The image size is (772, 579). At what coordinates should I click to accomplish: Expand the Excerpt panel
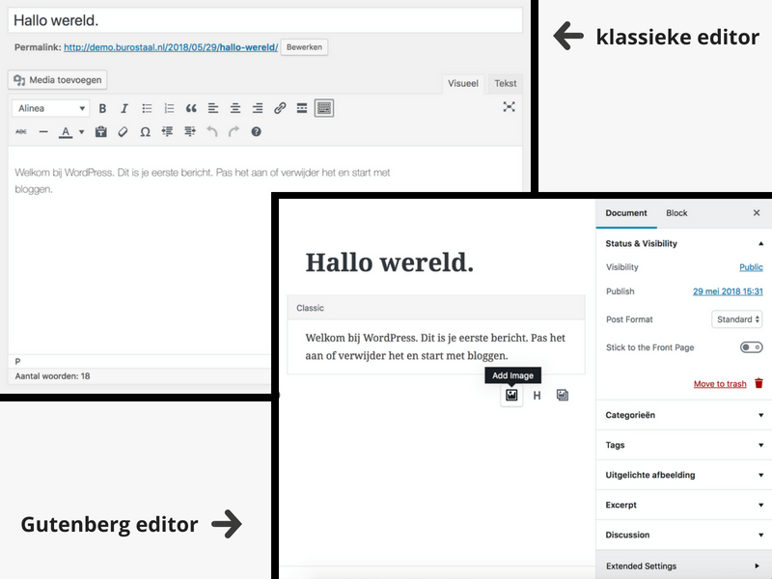[684, 505]
